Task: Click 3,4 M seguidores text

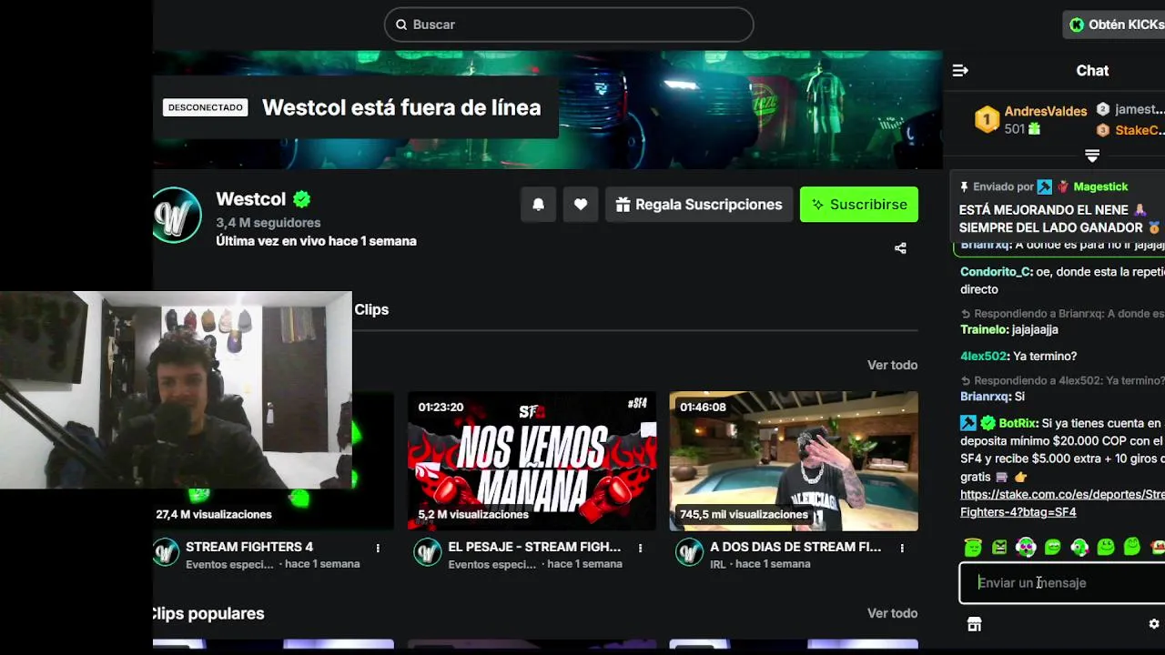Action: coord(268,223)
